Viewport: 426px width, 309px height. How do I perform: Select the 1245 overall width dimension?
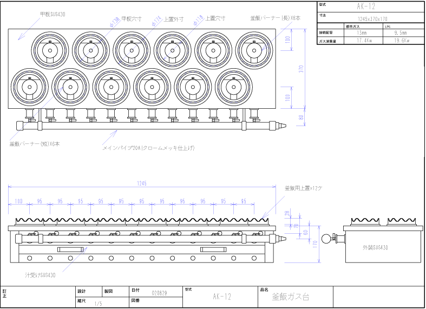[142, 184]
